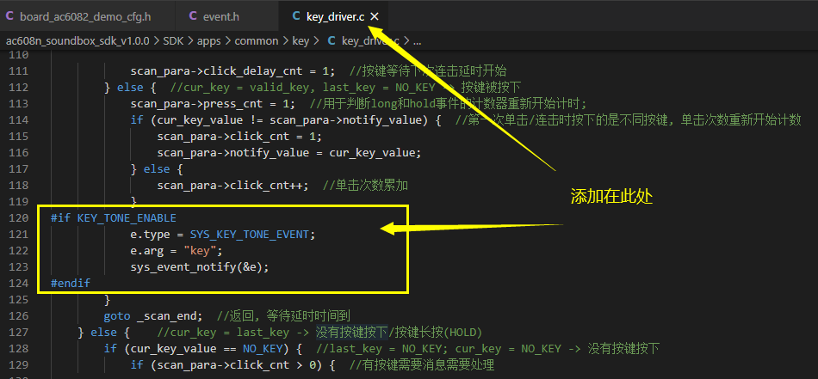Click line number 126 in gutter

[x=19, y=315]
